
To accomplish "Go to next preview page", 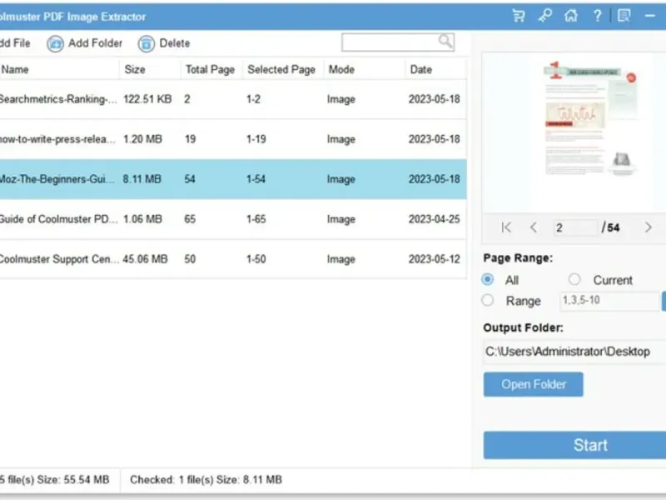I will click(x=648, y=227).
